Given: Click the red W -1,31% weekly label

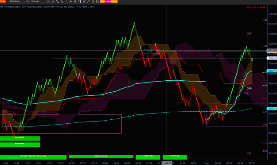Looking at the screenshot, I should (256, 8).
